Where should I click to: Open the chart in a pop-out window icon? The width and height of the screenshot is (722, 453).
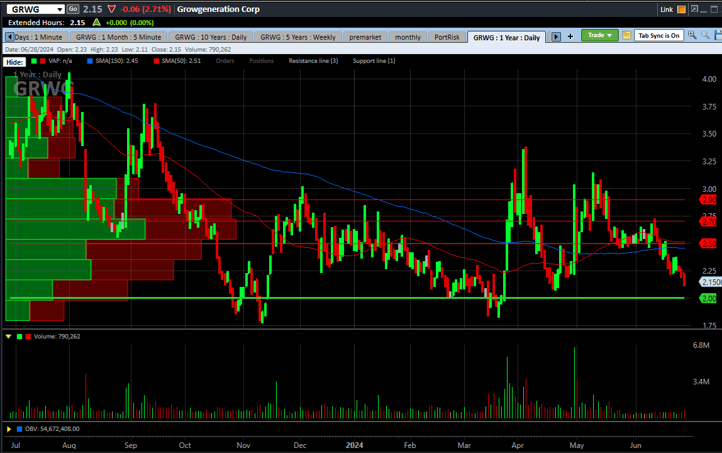point(694,9)
